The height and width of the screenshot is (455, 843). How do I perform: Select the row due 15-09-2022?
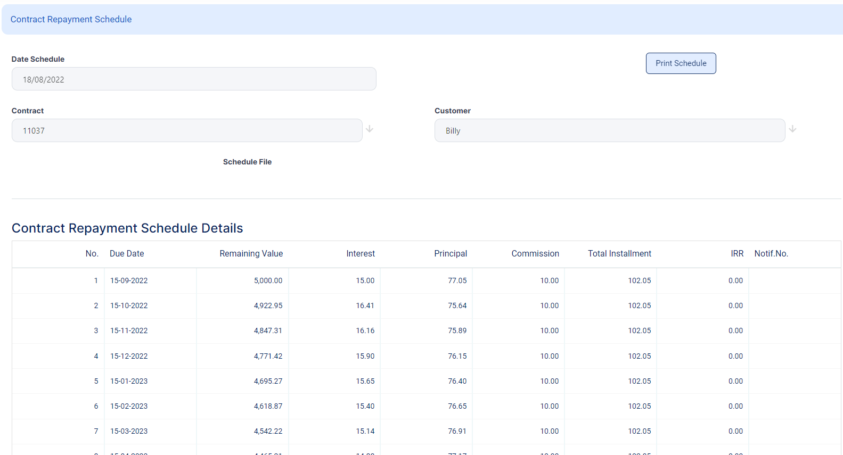[x=129, y=281]
